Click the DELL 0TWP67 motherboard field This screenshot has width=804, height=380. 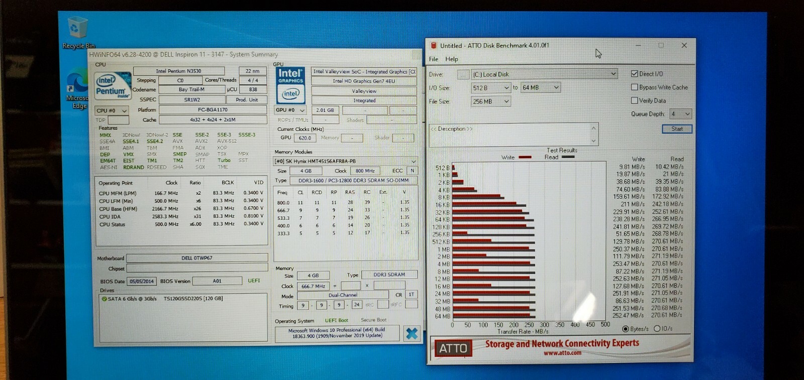196,258
